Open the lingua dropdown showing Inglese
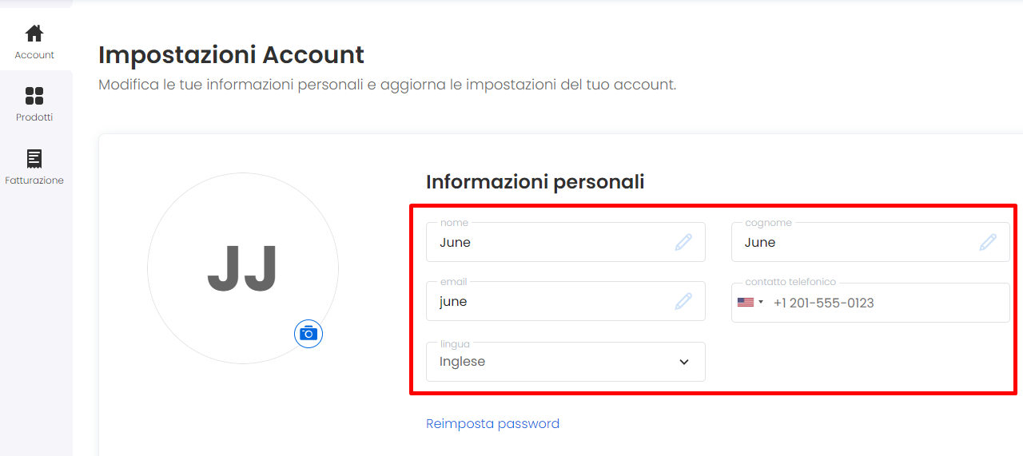The width and height of the screenshot is (1023, 456). (566, 362)
